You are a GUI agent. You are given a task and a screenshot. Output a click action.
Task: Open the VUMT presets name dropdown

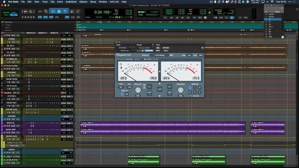point(159,55)
